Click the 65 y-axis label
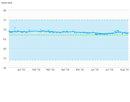This screenshot has width=130, height=102. click(x=5, y=39)
